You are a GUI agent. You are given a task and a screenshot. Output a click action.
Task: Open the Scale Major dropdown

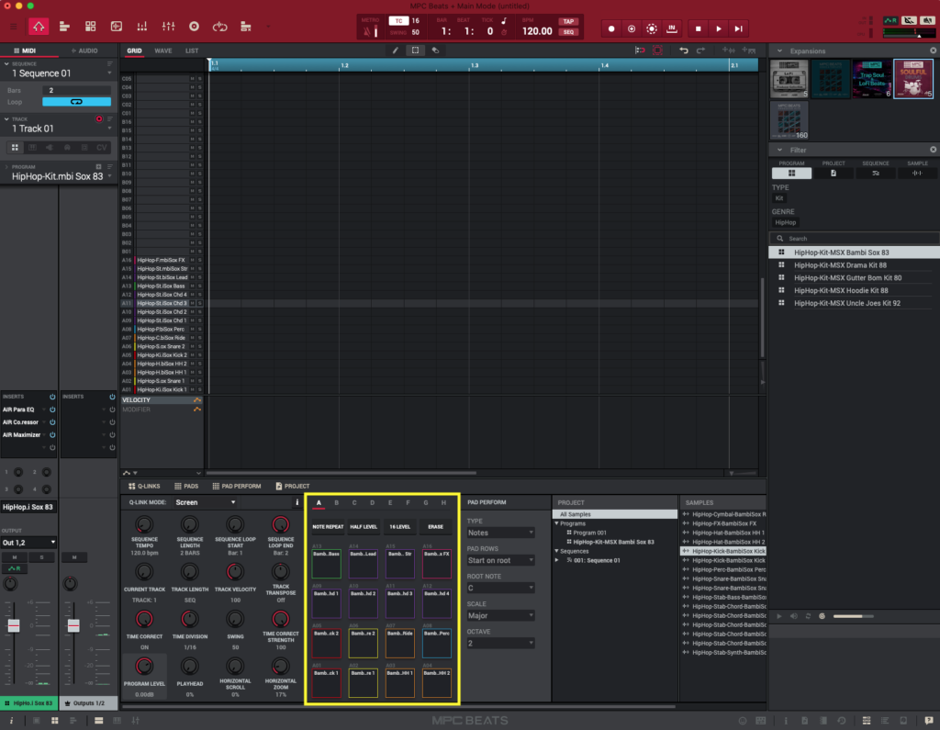click(500, 615)
